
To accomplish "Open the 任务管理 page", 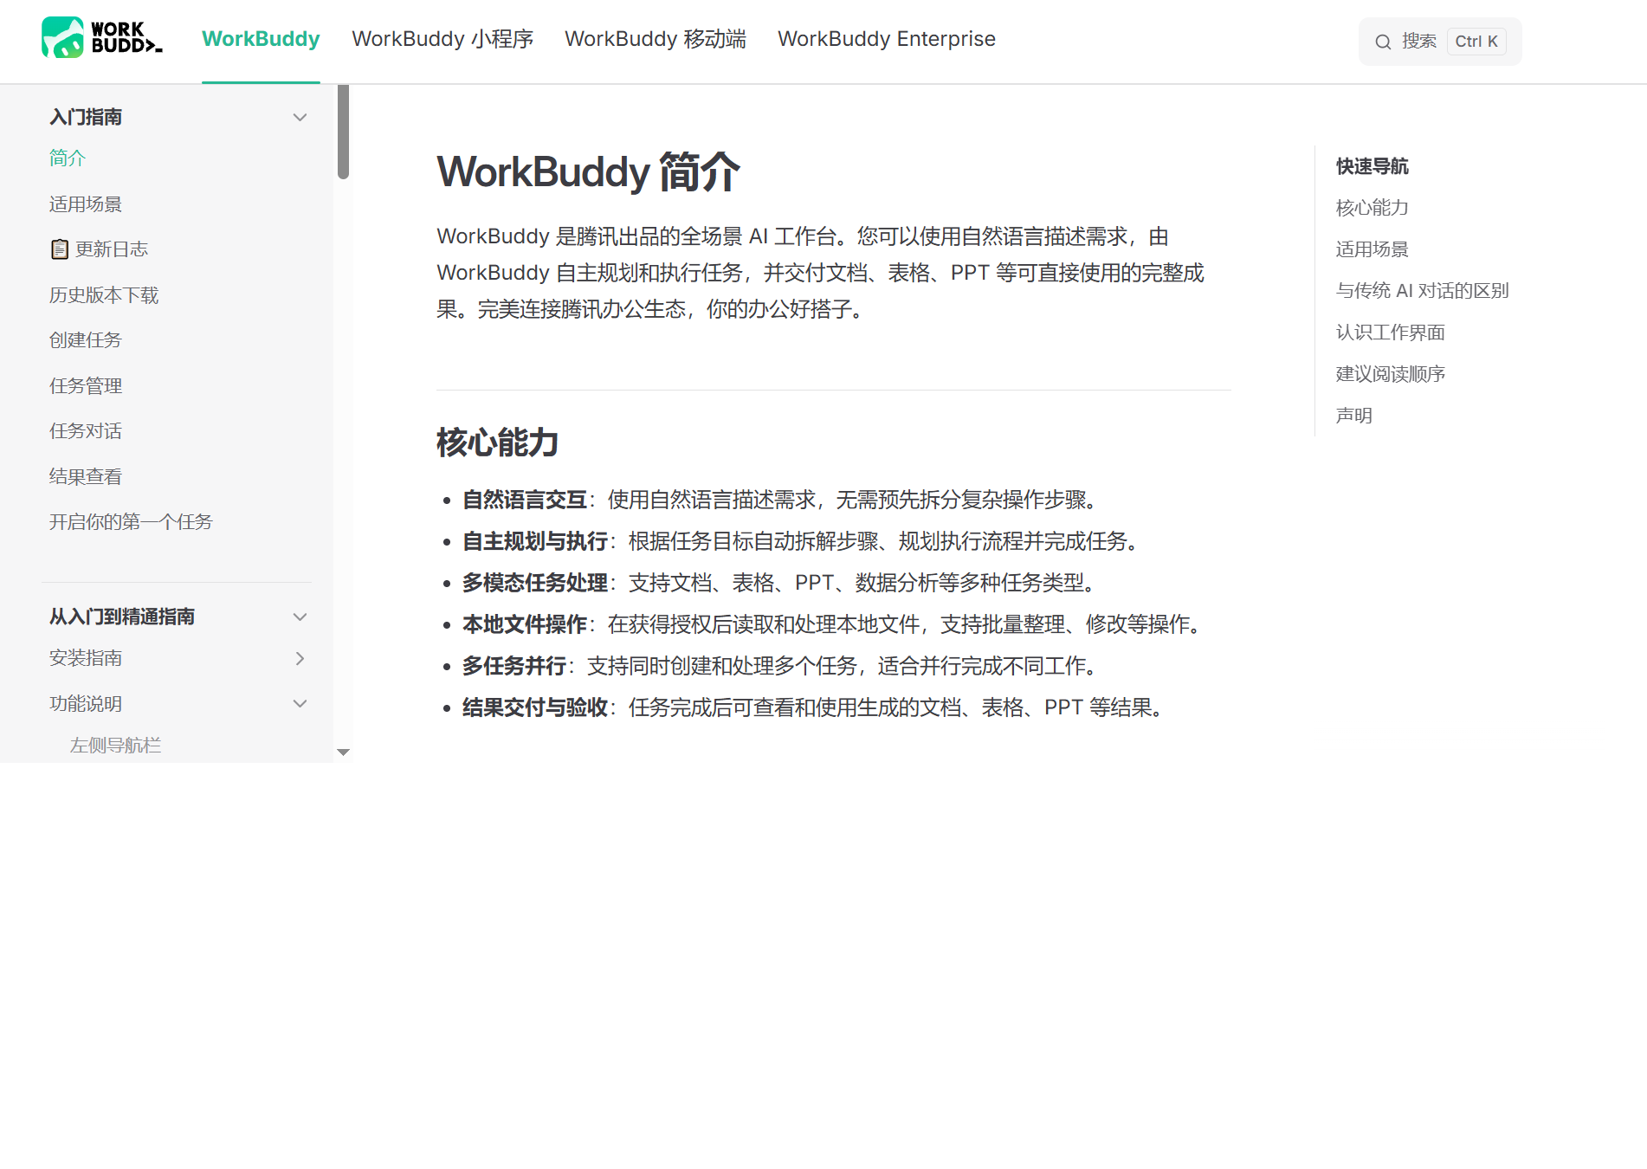I will pos(86,386).
